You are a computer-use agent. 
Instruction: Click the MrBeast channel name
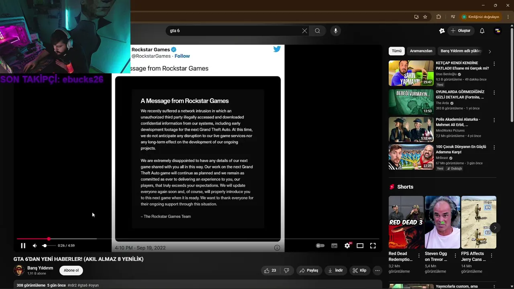click(x=442, y=158)
